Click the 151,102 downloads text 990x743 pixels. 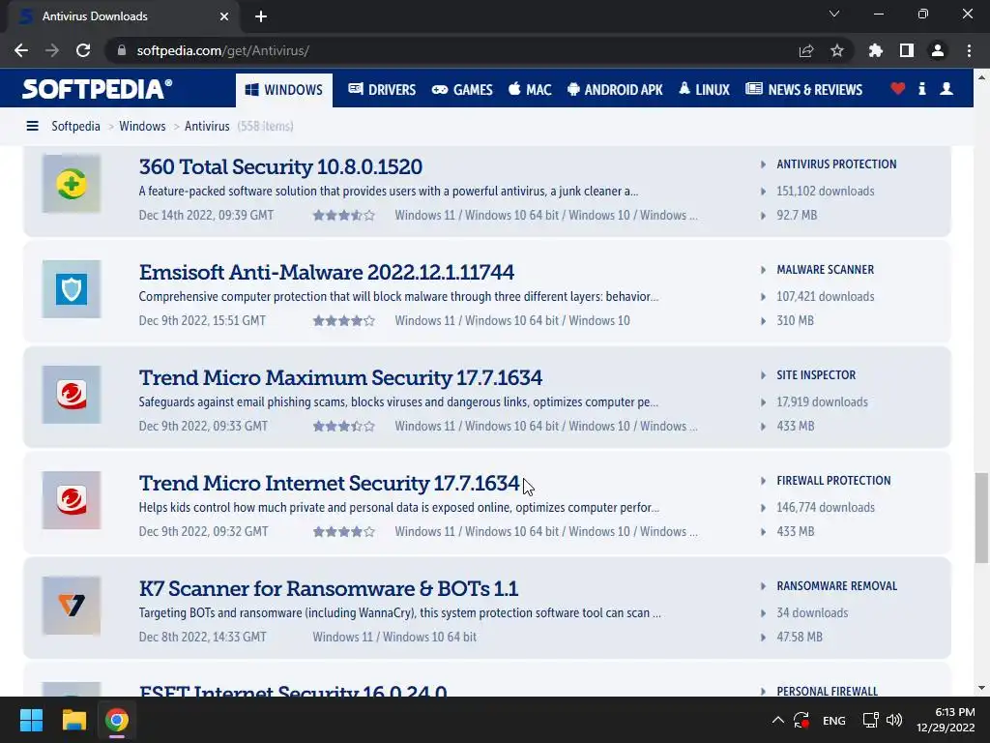coord(826,192)
